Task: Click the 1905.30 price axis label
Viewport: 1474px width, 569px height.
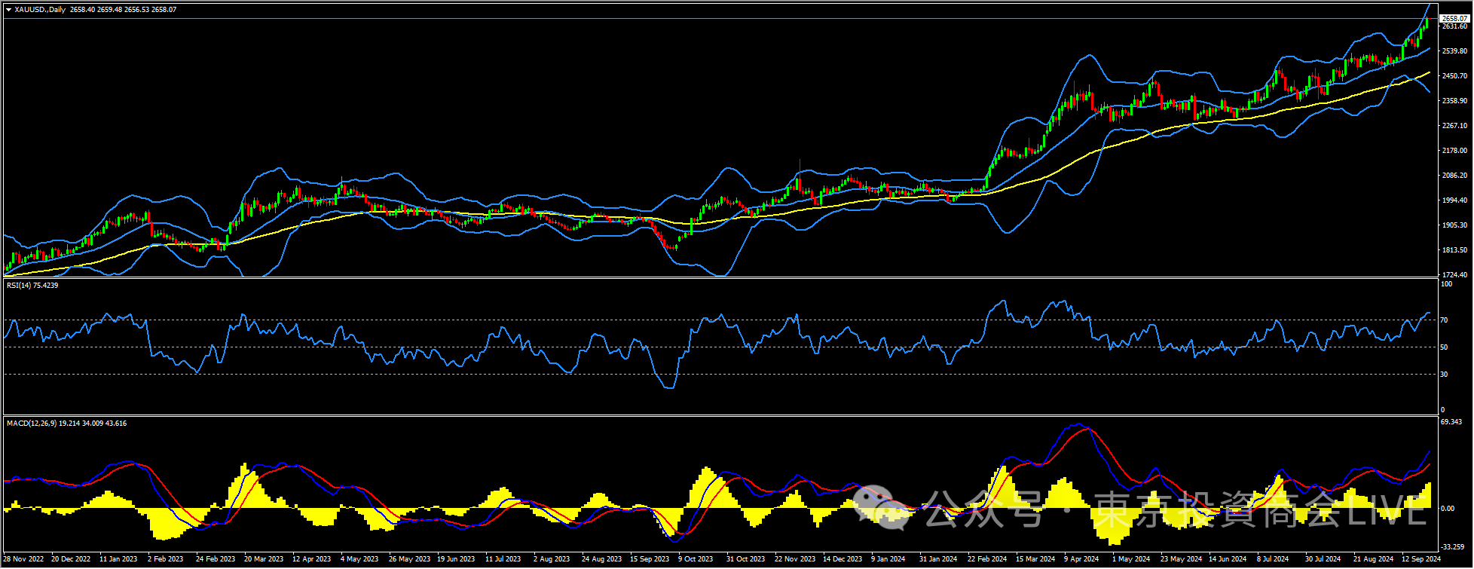Action: pyautogui.click(x=1454, y=225)
